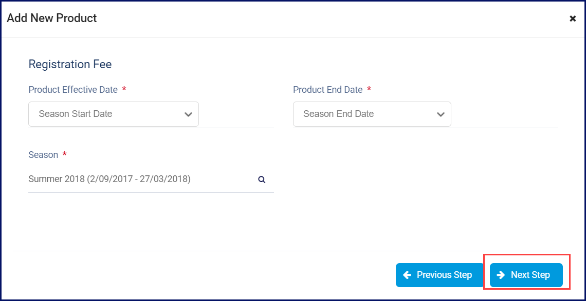Click the Product Effective Date label
Image resolution: width=586 pixels, height=301 pixels.
tap(73, 90)
